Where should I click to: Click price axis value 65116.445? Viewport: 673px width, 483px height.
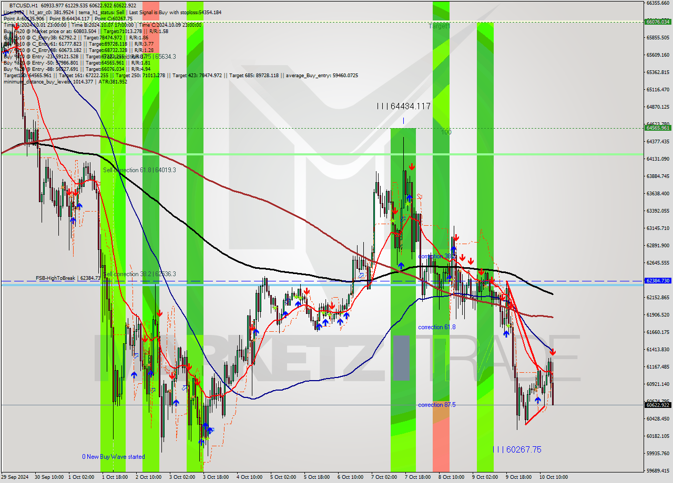658,90
